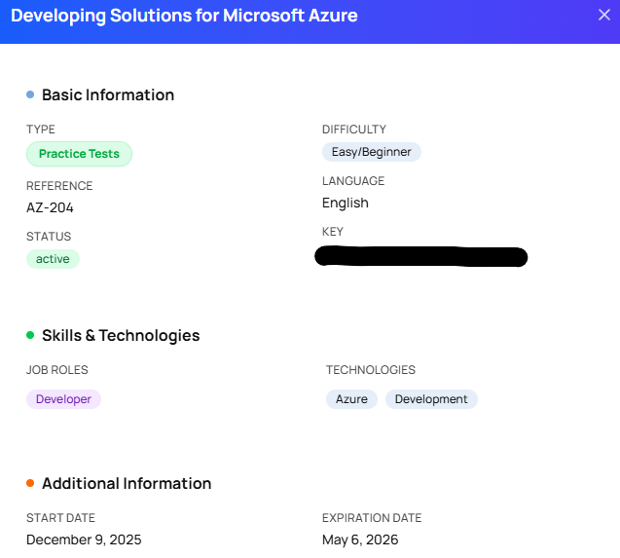
Task: Click the December 9, 2025 start date
Action: pyautogui.click(x=84, y=539)
